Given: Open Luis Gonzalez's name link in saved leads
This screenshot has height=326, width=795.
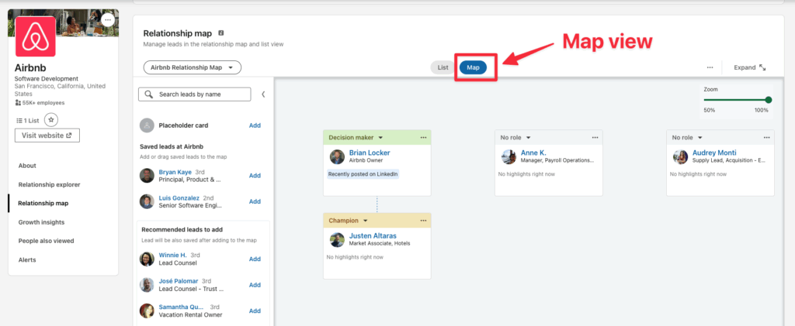Looking at the screenshot, I should (x=179, y=197).
